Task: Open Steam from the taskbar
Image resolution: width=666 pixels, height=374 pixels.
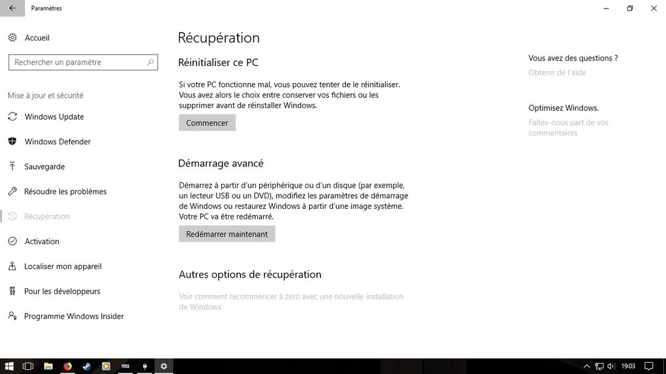Action: [x=87, y=366]
